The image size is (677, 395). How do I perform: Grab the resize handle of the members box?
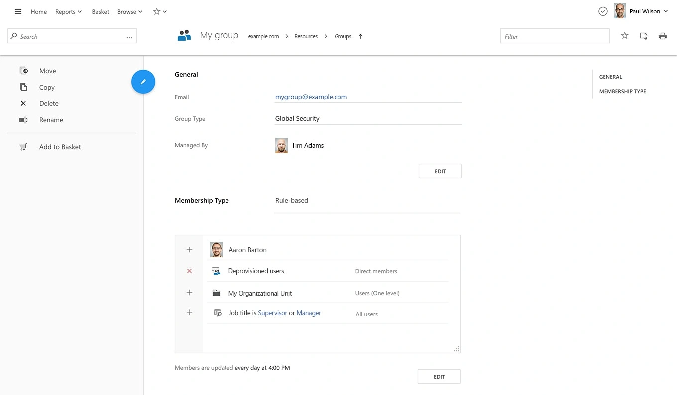coord(456,349)
